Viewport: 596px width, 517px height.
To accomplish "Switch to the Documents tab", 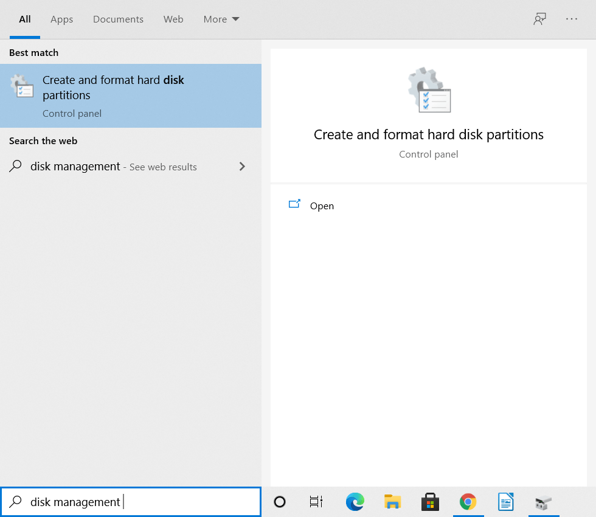I will (x=118, y=19).
